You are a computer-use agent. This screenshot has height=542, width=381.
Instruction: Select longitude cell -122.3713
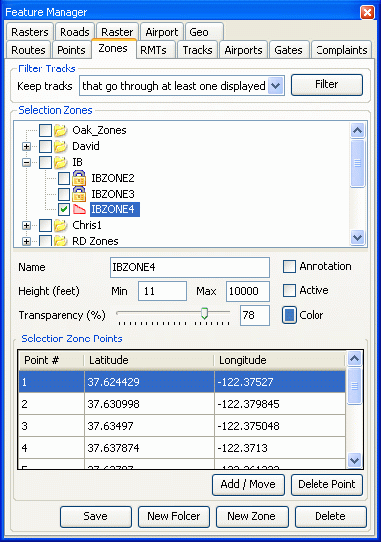[x=280, y=448]
